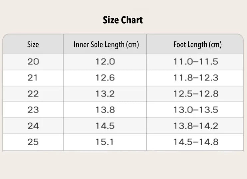Select the size 25 cell
247x179 pixels.
[x=33, y=142]
